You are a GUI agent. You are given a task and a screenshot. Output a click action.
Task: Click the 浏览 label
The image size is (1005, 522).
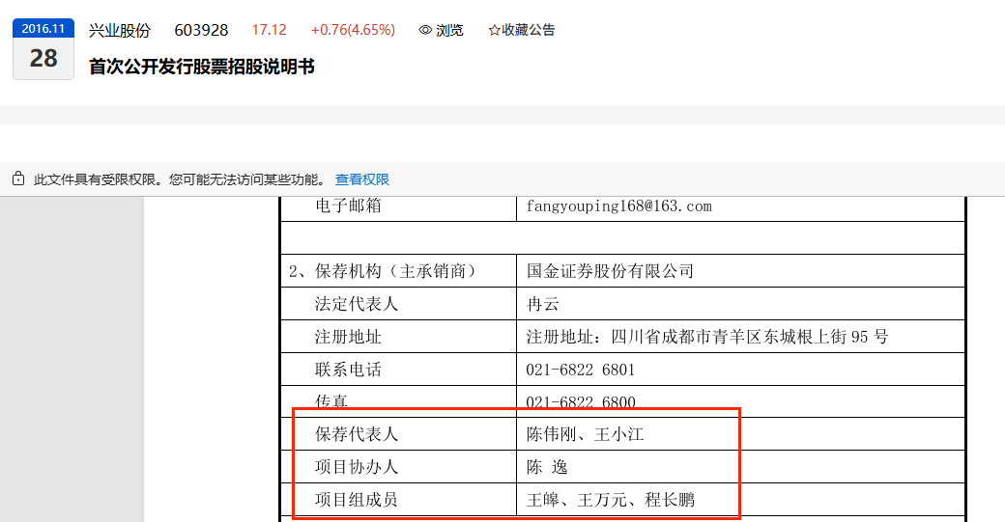[449, 30]
